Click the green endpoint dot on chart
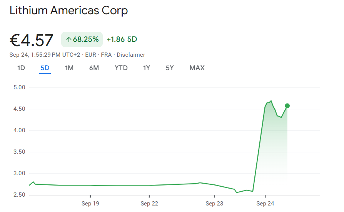Screen dimensions: 344x212 point(287,106)
